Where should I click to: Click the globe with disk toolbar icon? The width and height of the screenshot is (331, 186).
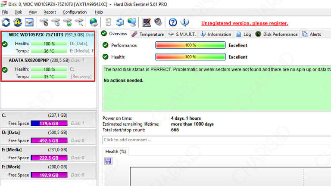point(93,22)
